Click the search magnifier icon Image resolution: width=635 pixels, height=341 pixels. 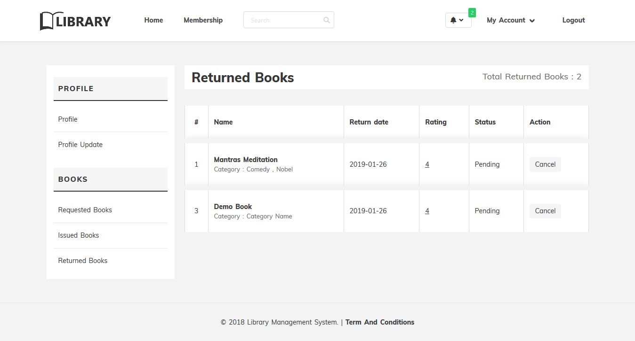327,20
